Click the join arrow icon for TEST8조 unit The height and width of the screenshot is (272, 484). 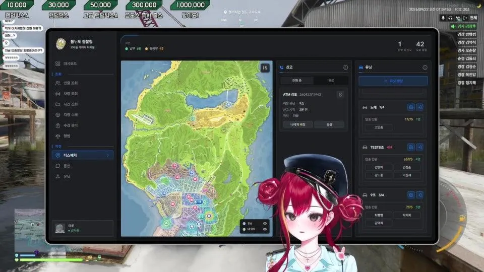click(420, 147)
